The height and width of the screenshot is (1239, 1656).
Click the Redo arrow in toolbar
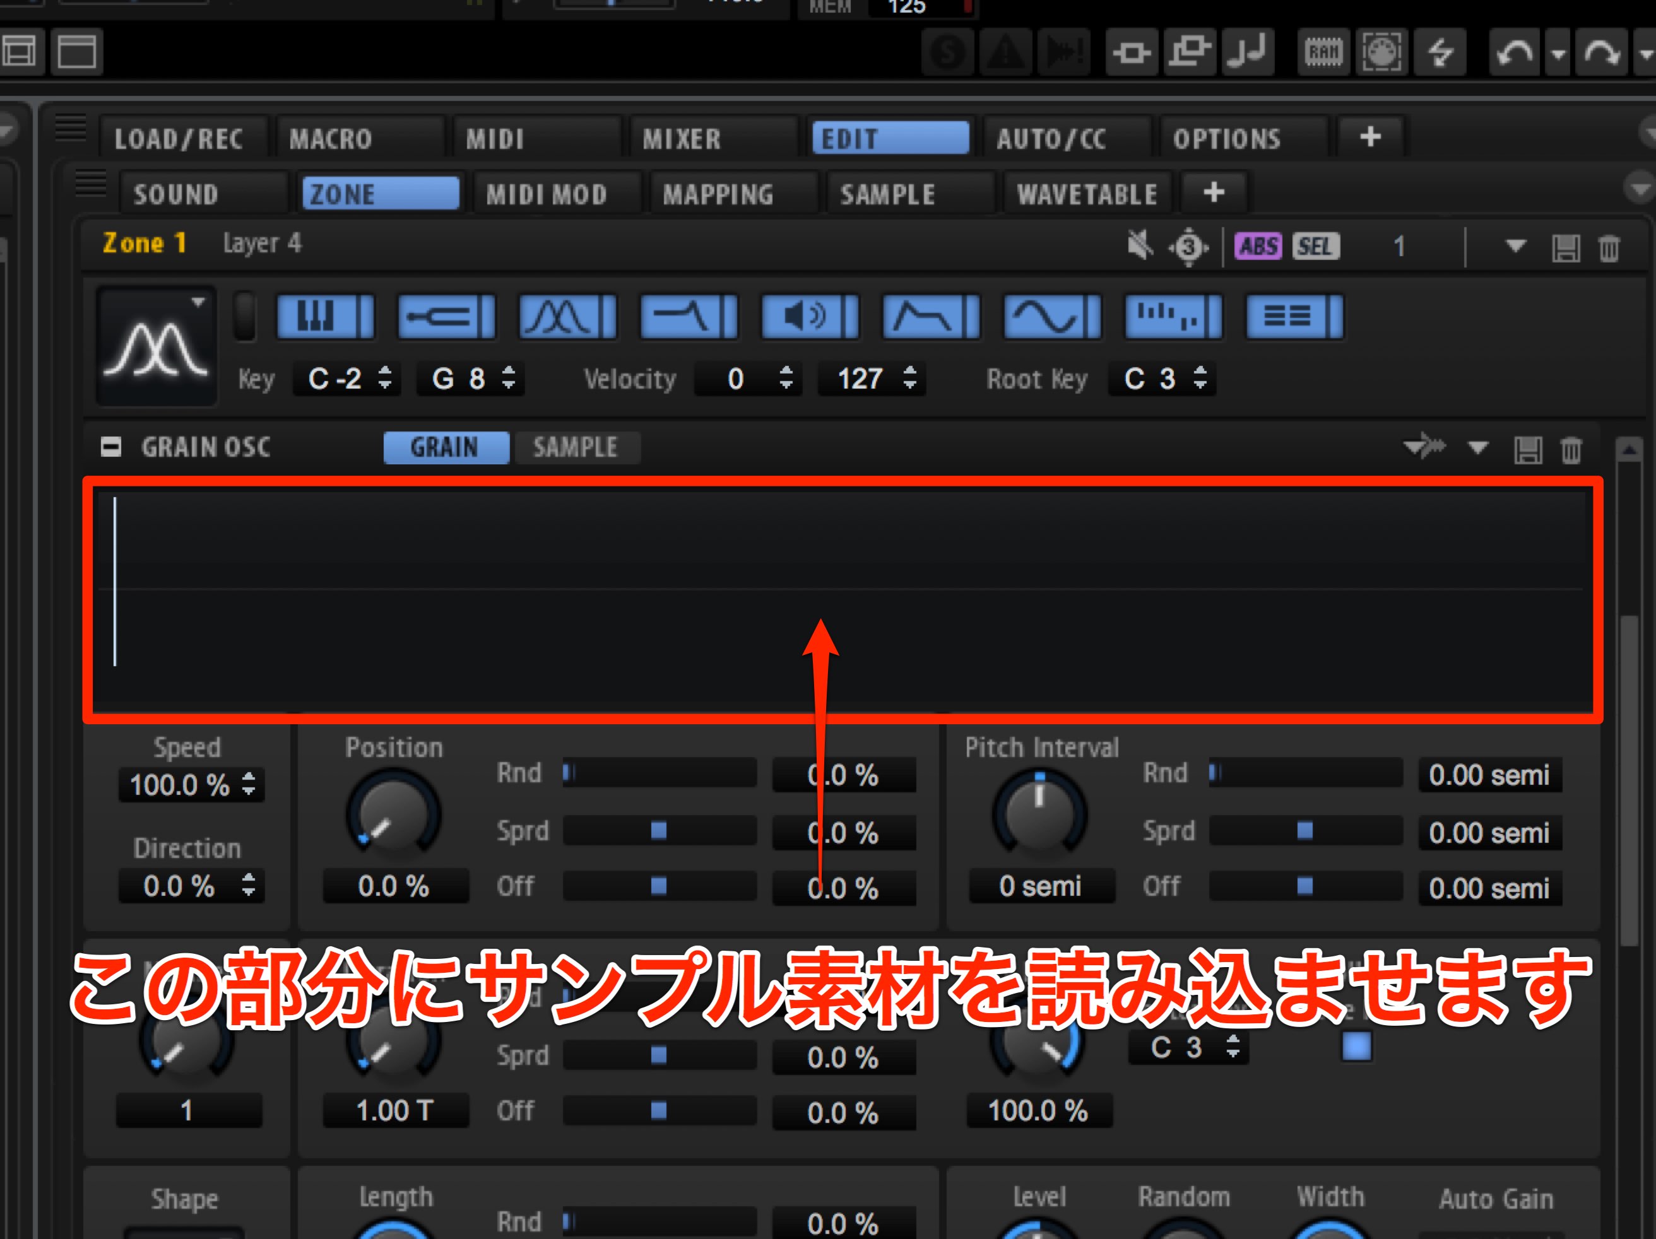pos(1600,52)
